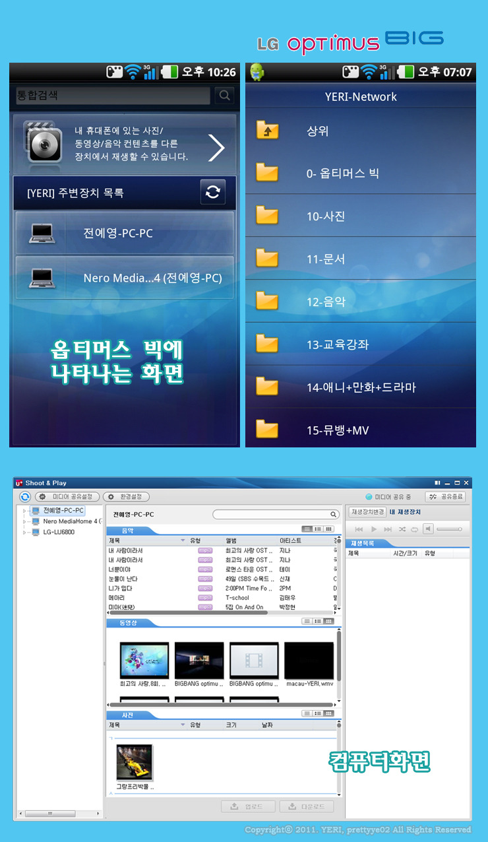Expand the 전예영-PC-PC tree node
488x842 pixels.
[25, 511]
